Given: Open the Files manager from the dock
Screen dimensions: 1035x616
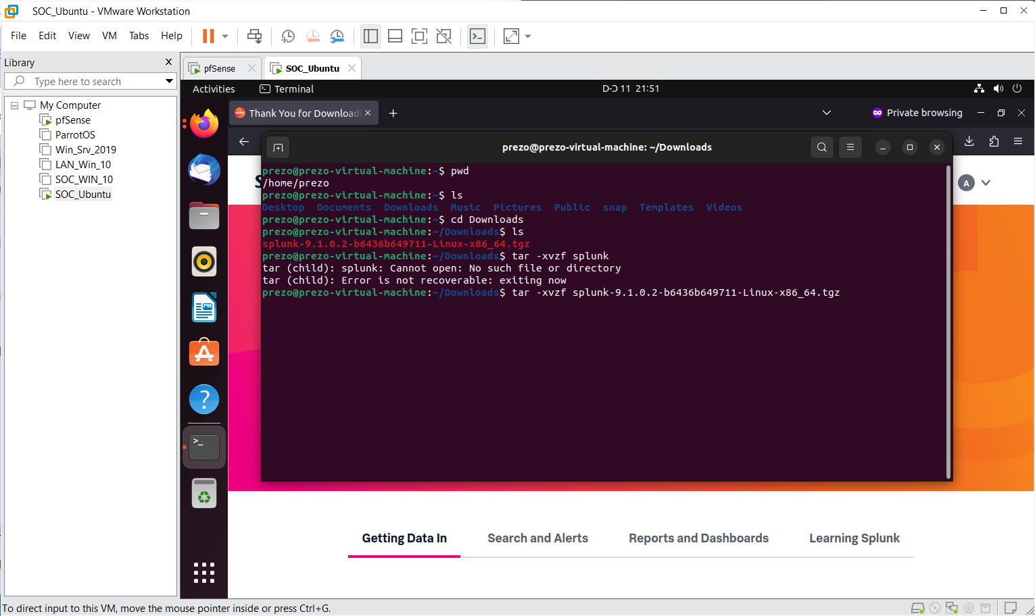Looking at the screenshot, I should click(x=204, y=216).
